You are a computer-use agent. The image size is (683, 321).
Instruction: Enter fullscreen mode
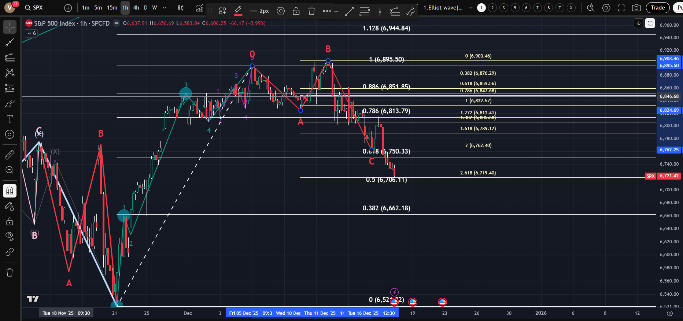621,8
